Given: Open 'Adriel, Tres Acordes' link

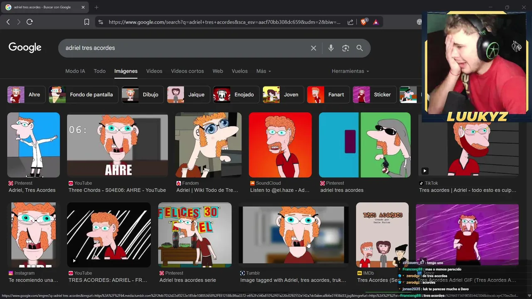Looking at the screenshot, I should tap(32, 190).
